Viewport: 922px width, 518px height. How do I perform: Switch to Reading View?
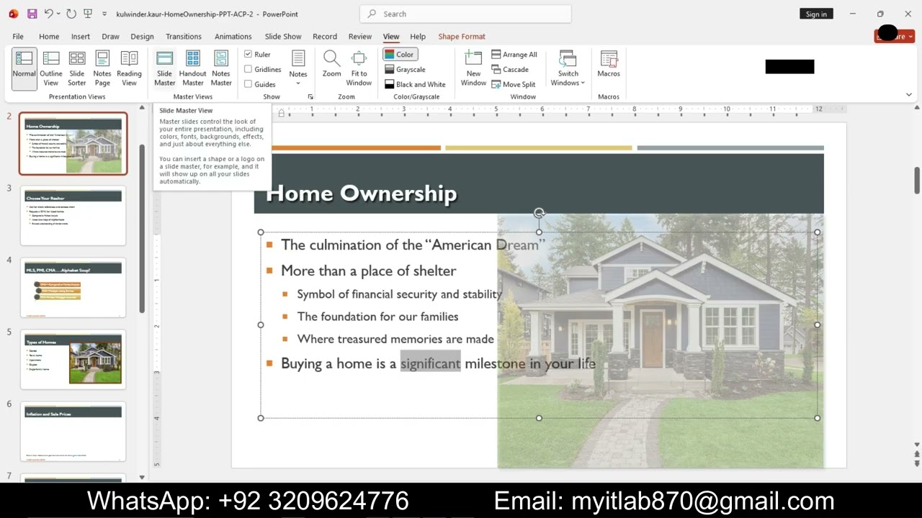129,69
